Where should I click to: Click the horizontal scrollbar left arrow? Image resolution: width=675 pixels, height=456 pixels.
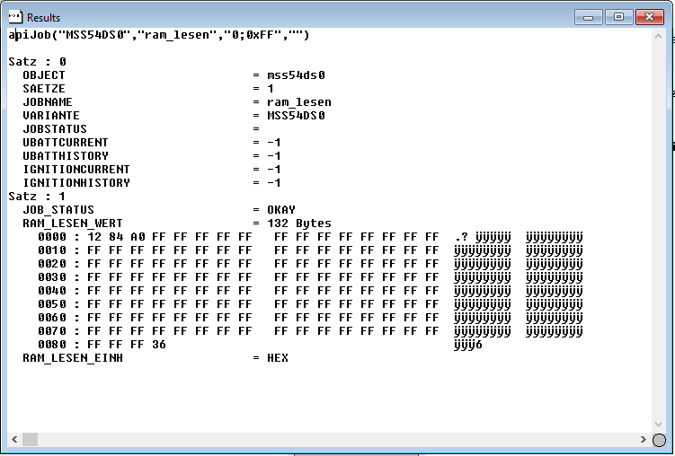(x=14, y=439)
